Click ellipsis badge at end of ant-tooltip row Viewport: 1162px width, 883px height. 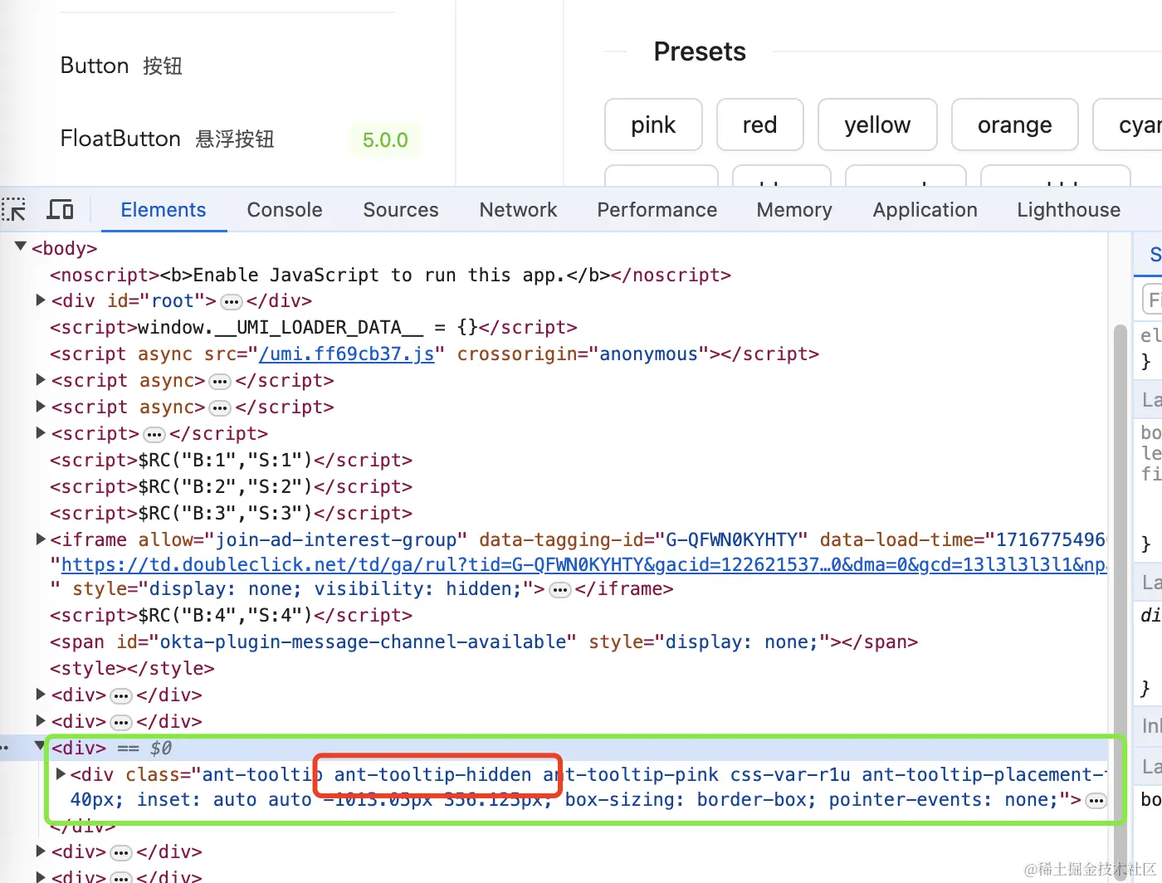coord(1096,801)
